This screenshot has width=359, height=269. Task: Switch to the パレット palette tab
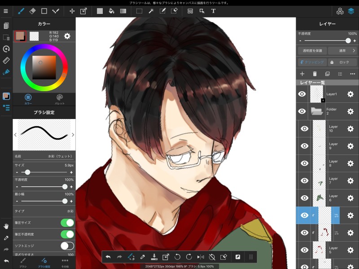pos(60,99)
